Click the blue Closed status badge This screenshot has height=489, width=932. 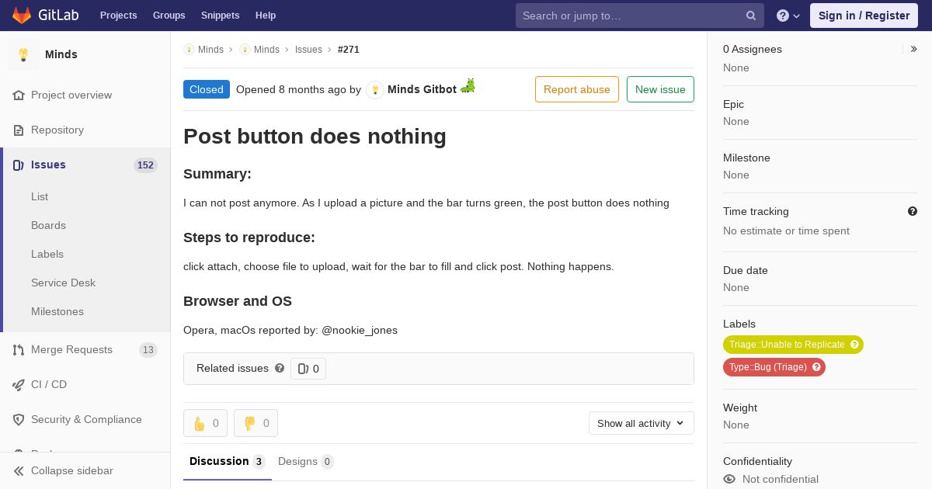tap(207, 89)
